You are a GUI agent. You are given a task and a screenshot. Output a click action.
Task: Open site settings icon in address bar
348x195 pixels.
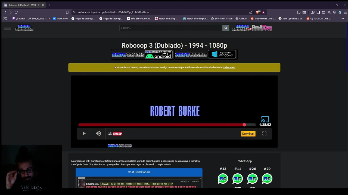click(74, 12)
